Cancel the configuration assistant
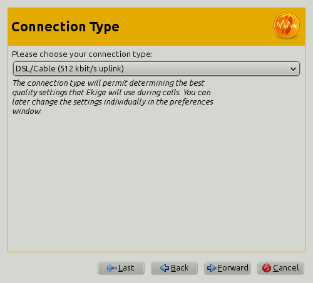 [280, 268]
